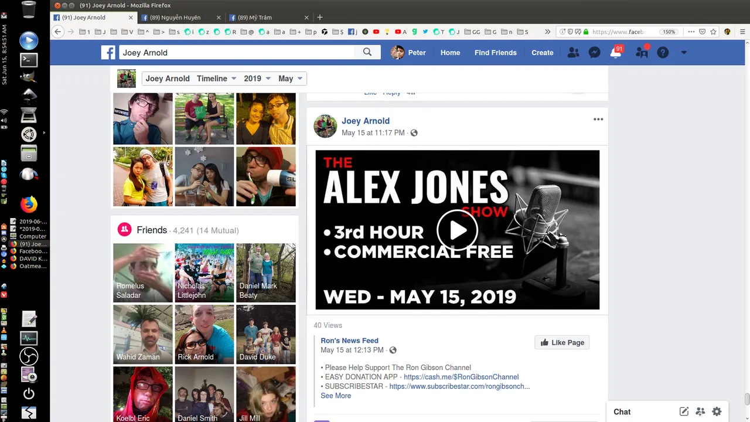Close the Mỹ Trâm tab

tap(307, 18)
